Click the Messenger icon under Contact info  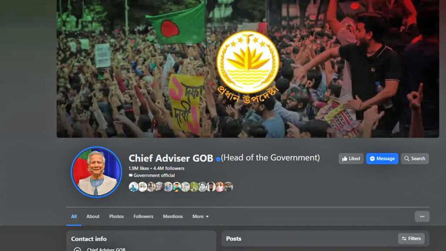tap(78, 250)
